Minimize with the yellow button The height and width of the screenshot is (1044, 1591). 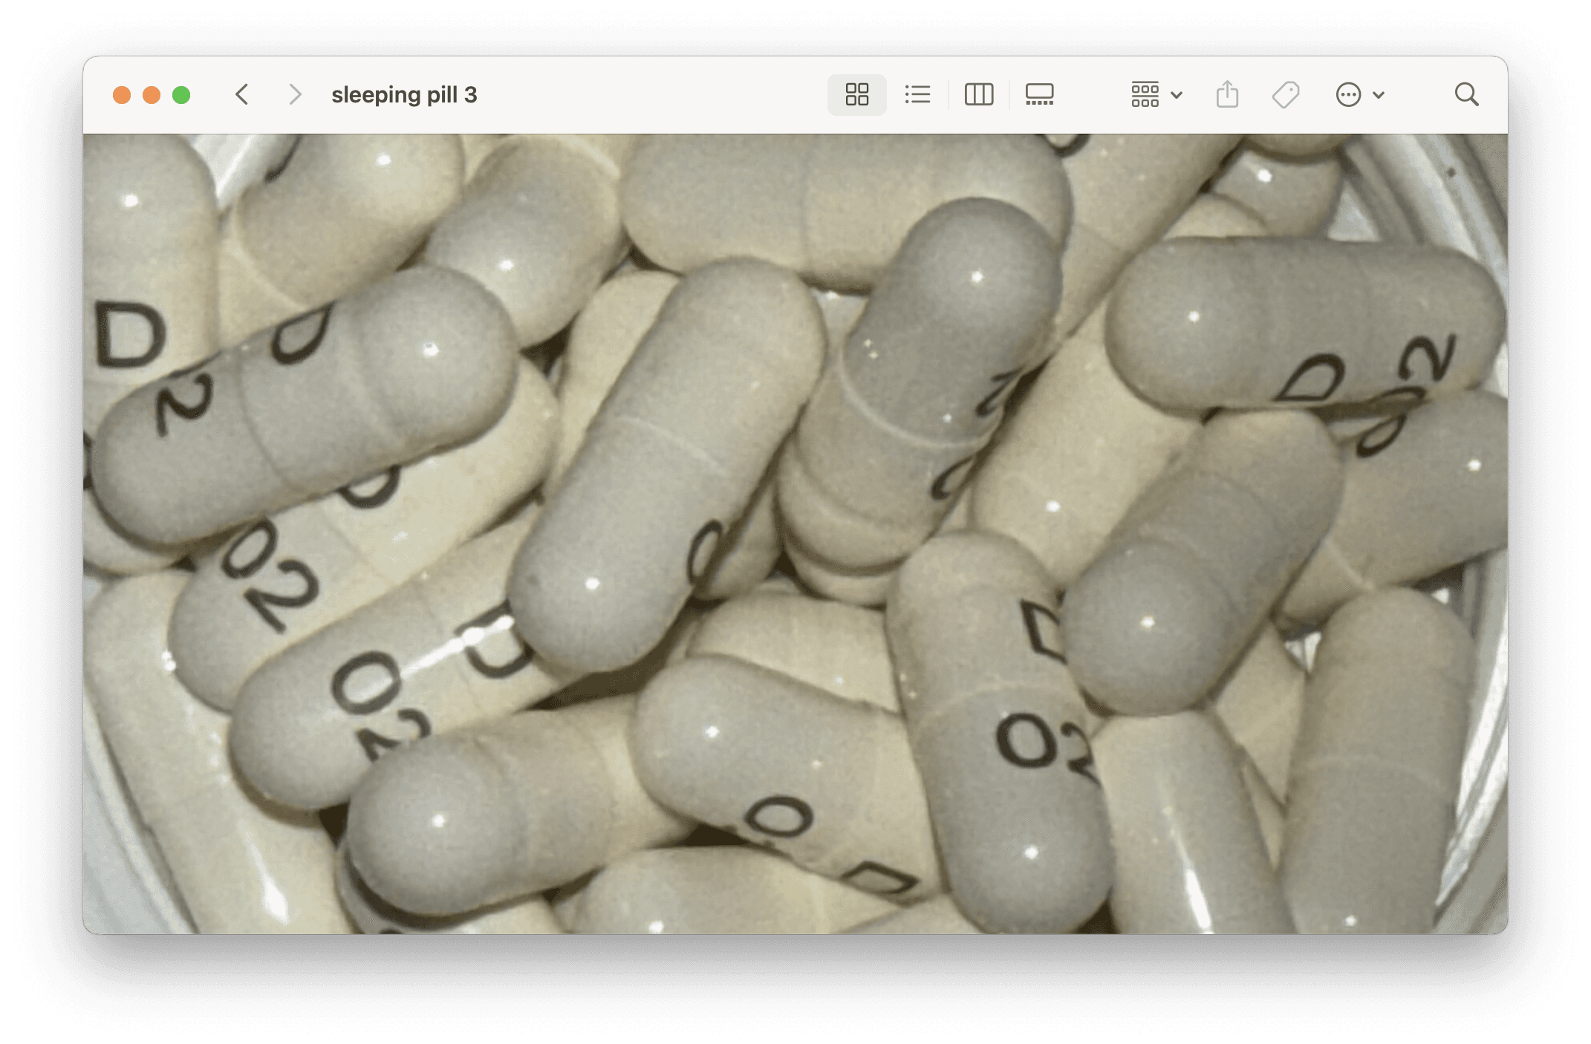coord(152,95)
